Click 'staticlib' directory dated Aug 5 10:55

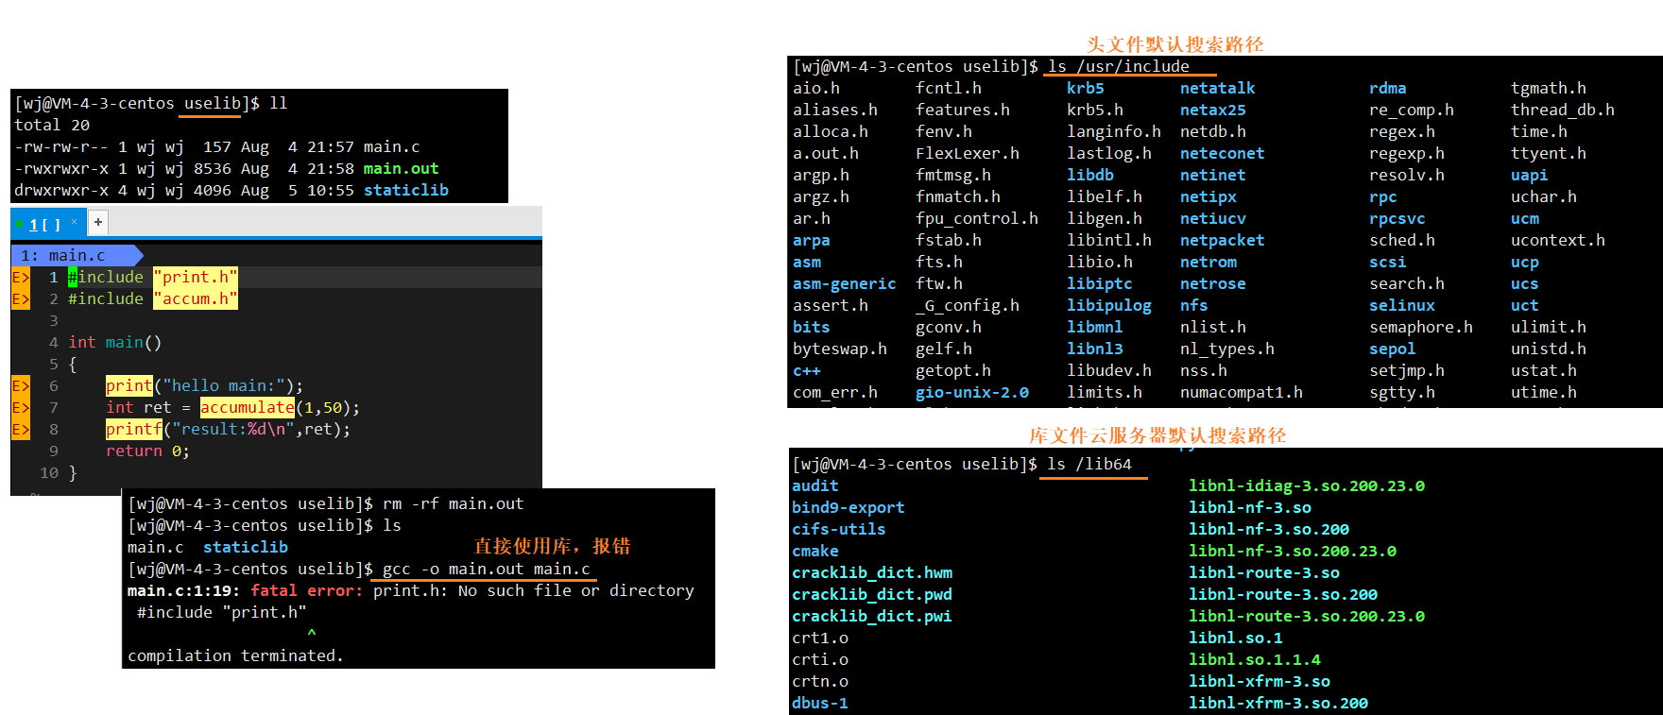406,190
